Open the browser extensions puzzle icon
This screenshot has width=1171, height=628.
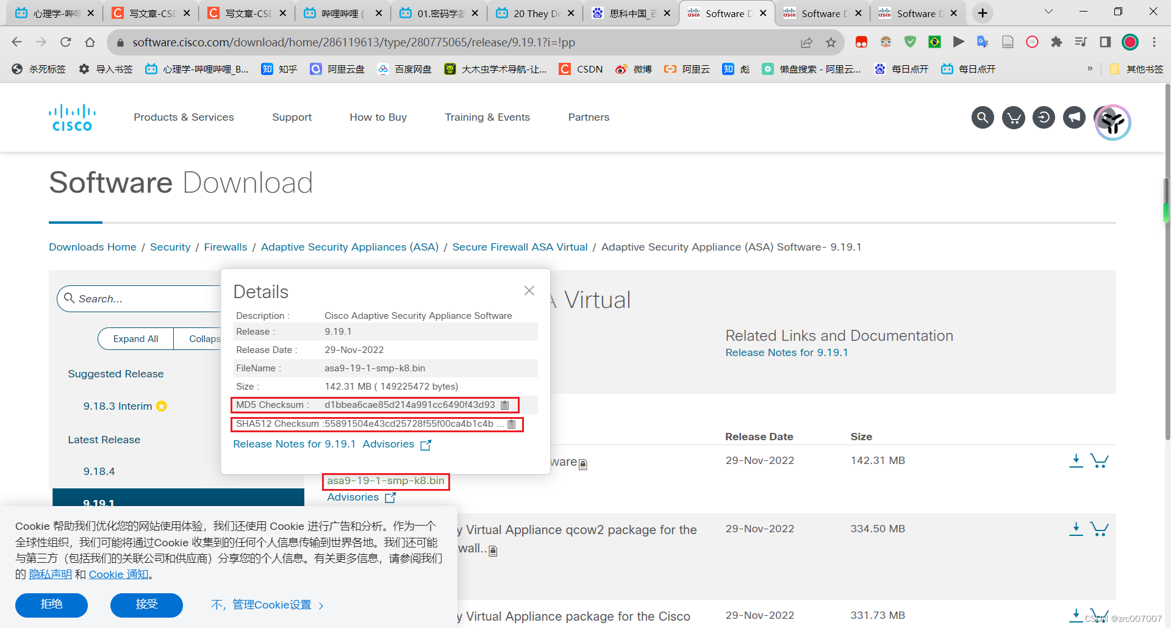pos(1056,42)
